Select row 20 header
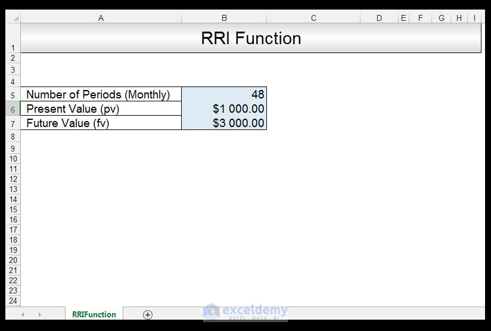 point(13,260)
